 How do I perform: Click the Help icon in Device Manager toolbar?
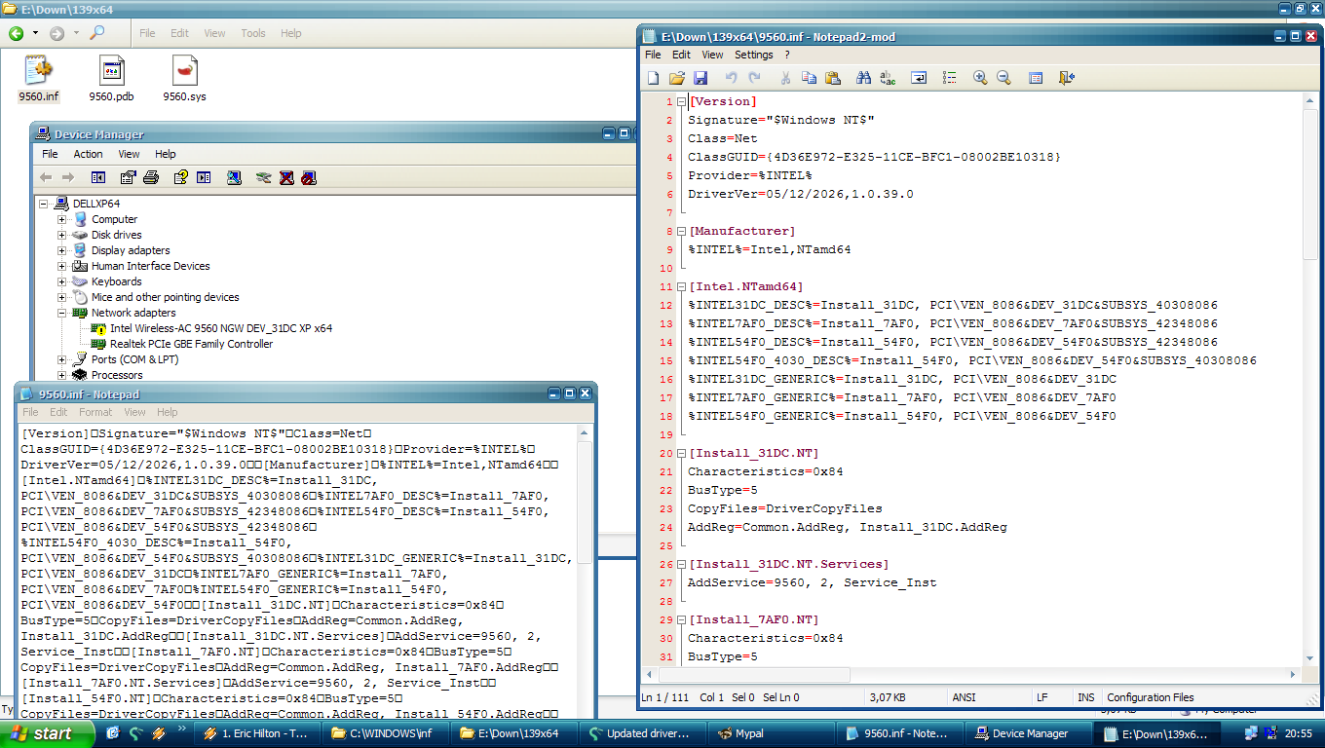[x=180, y=177]
